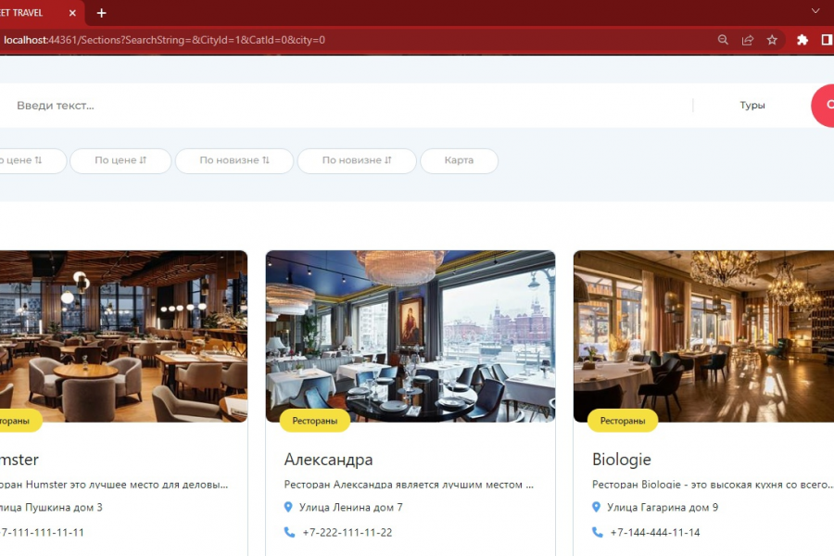Open the 'Карта' map view

pos(459,160)
